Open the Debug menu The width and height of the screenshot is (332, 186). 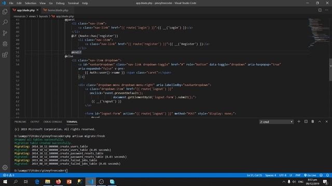(x=60, y=3)
